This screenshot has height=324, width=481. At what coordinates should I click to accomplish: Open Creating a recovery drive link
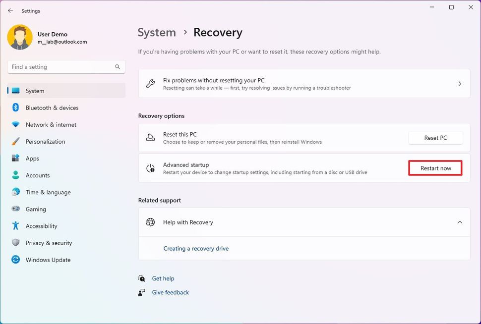(196, 249)
